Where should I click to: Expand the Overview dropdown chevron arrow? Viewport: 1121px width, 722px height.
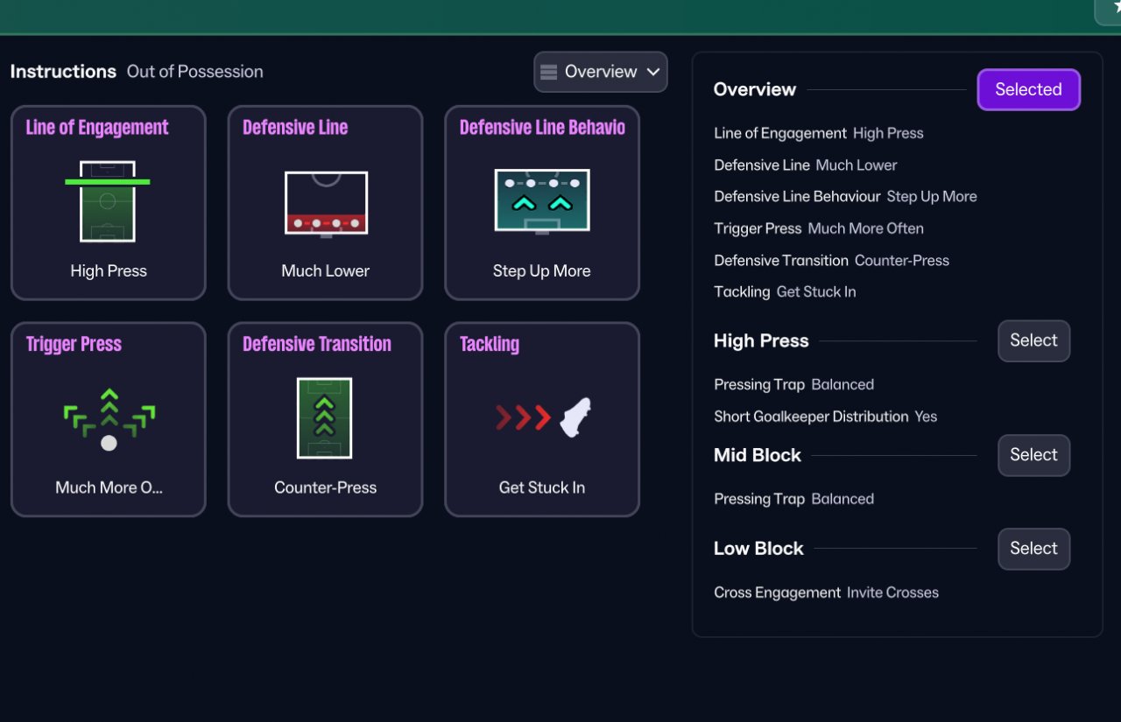[x=653, y=72]
